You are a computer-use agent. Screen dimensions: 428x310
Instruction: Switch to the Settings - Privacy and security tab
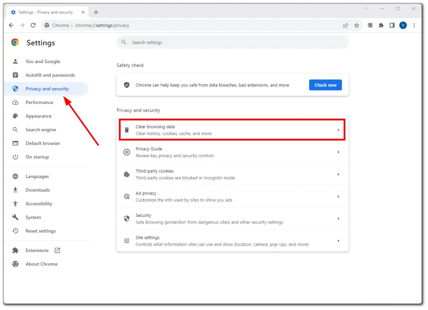pos(44,12)
